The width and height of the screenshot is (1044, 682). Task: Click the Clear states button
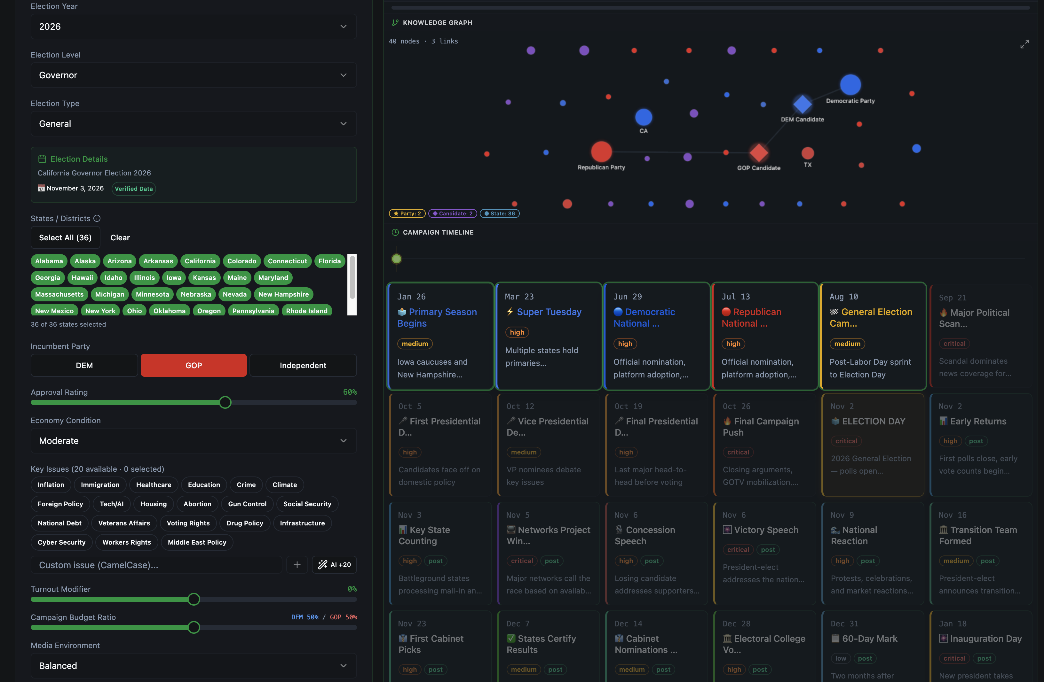[120, 237]
